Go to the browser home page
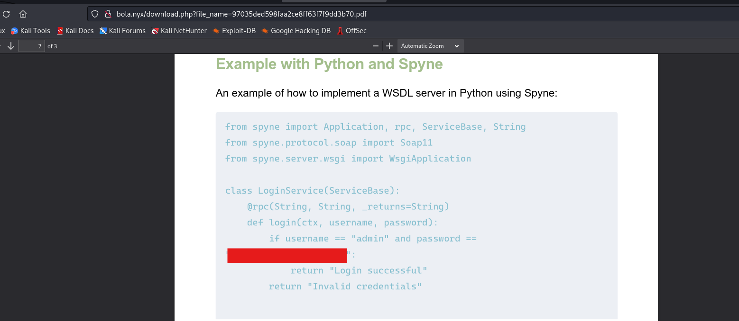Viewport: 739px width, 321px height. click(x=23, y=14)
